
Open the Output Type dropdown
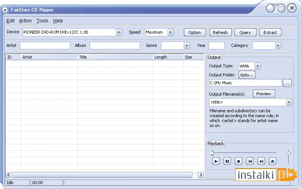257,66
